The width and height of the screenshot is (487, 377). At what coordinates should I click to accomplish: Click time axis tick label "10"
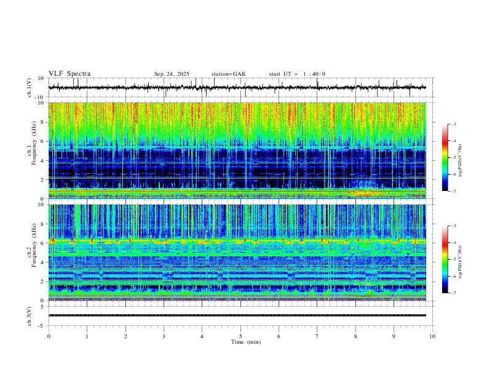pos(432,336)
